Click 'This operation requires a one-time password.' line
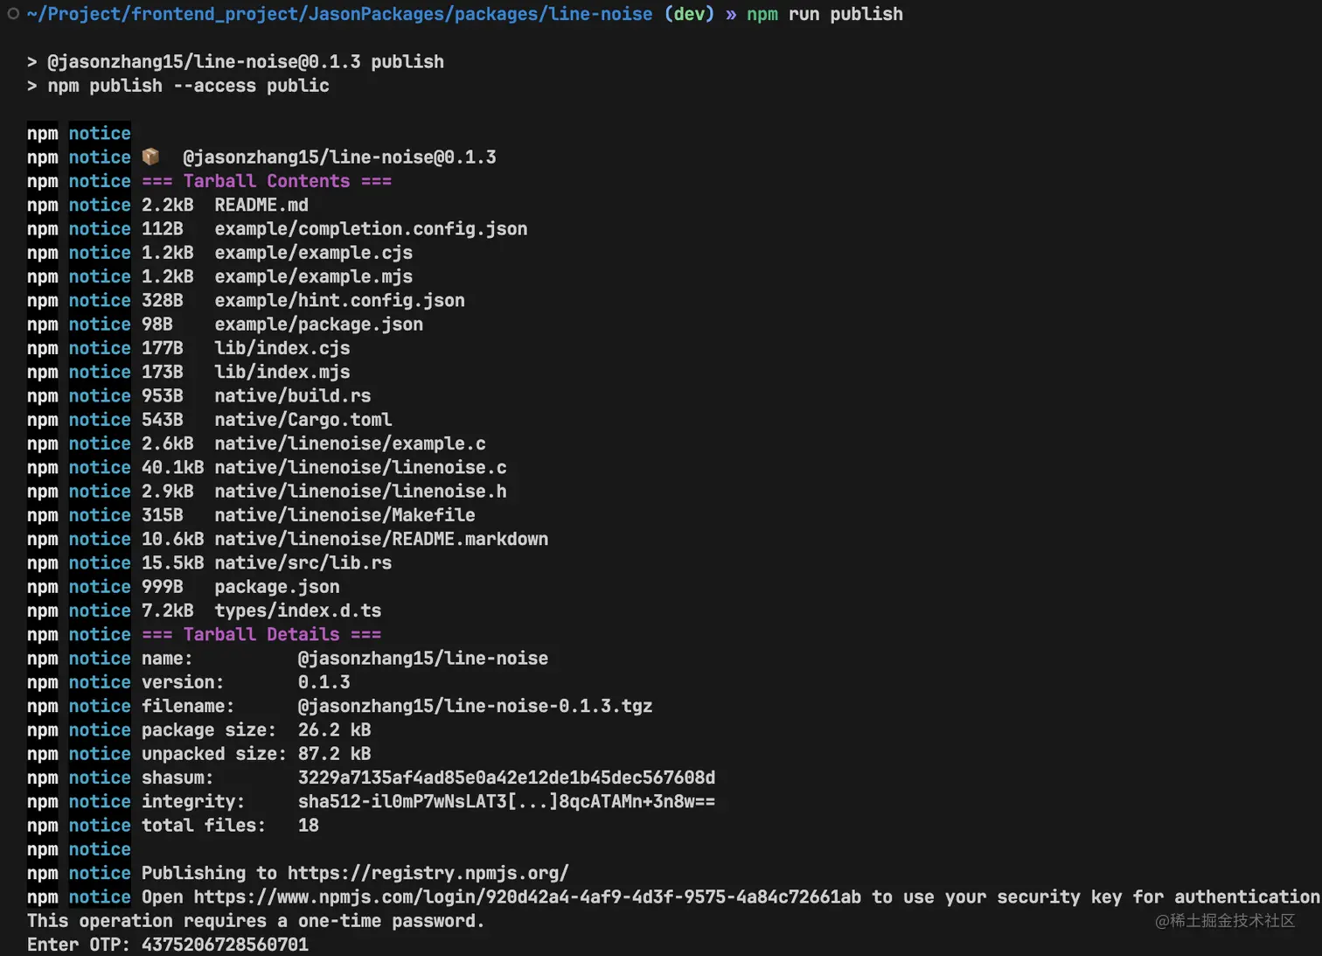The width and height of the screenshot is (1322, 956). click(x=256, y=921)
